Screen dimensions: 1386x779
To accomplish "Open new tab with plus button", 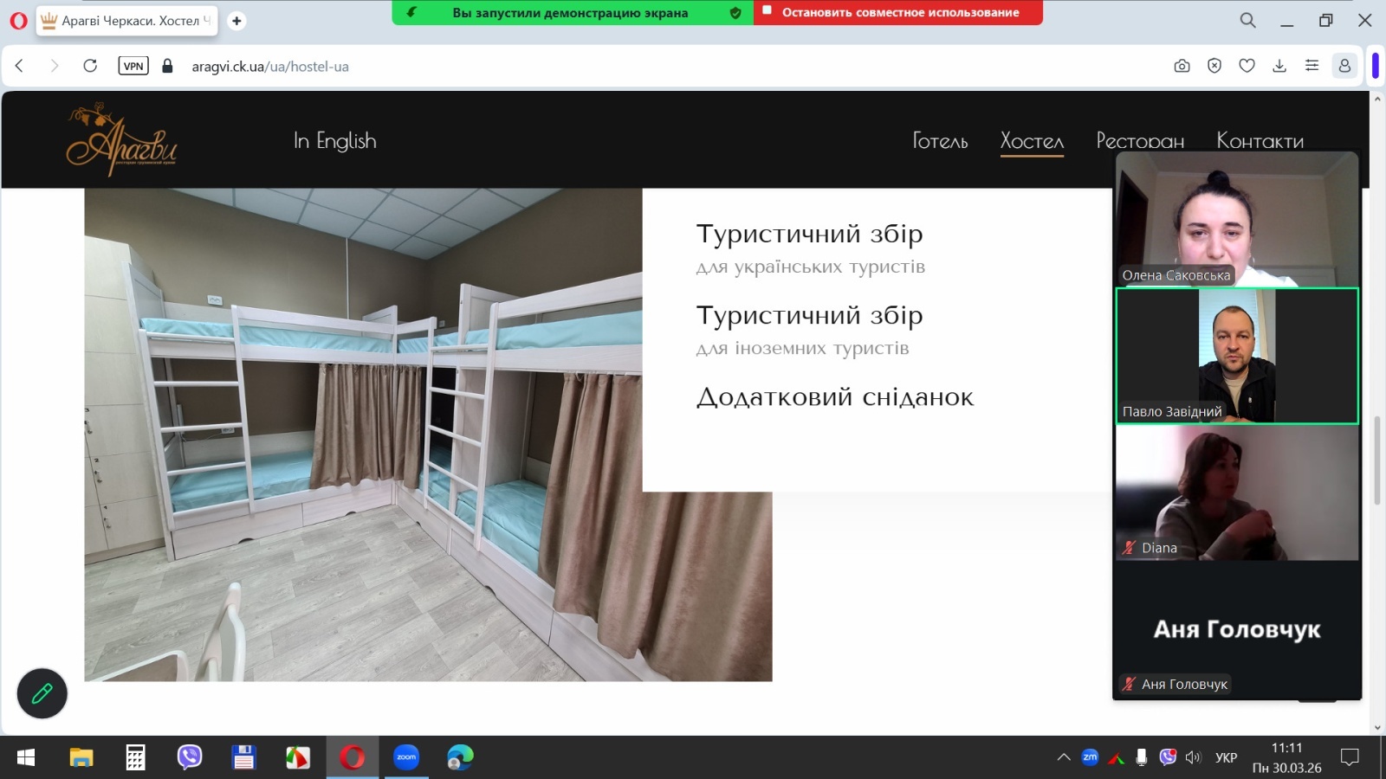I will click(x=236, y=21).
